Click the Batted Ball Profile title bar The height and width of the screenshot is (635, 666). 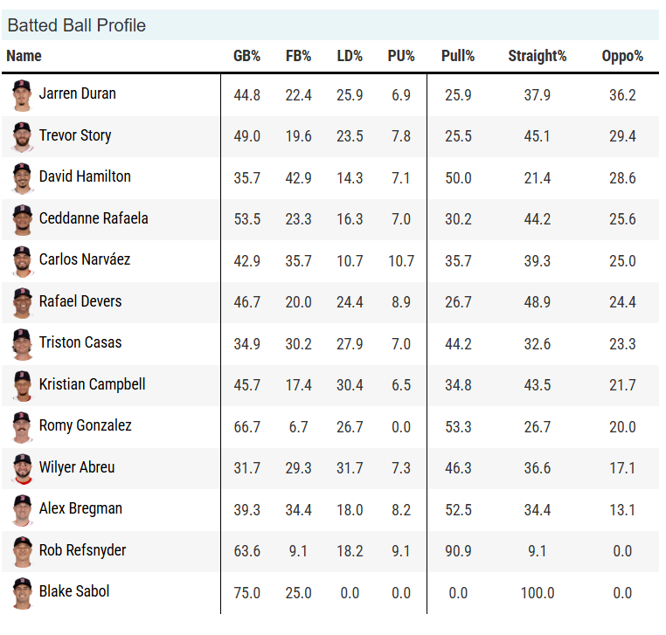[332, 25]
